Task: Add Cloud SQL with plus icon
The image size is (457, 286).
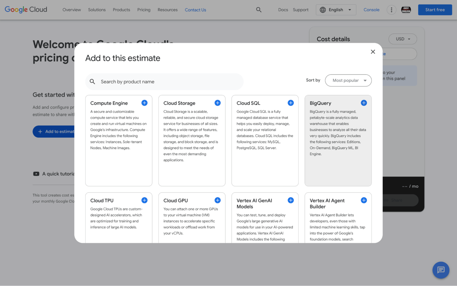Action: coord(291,103)
